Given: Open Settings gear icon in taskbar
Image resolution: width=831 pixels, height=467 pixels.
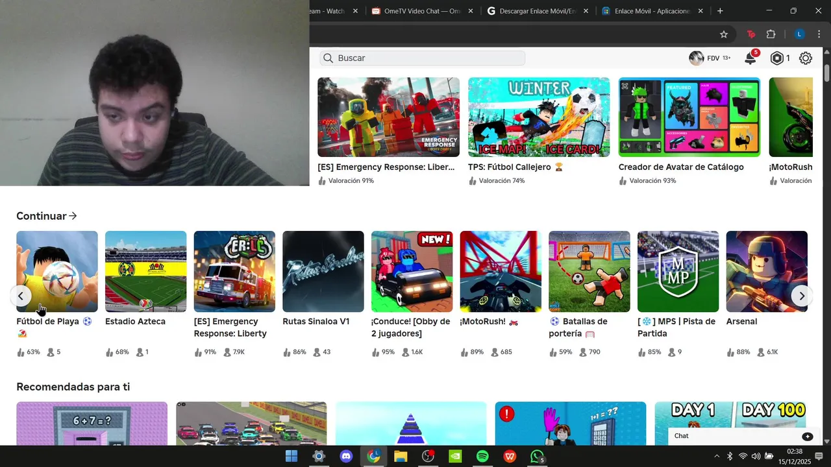Looking at the screenshot, I should point(319,457).
